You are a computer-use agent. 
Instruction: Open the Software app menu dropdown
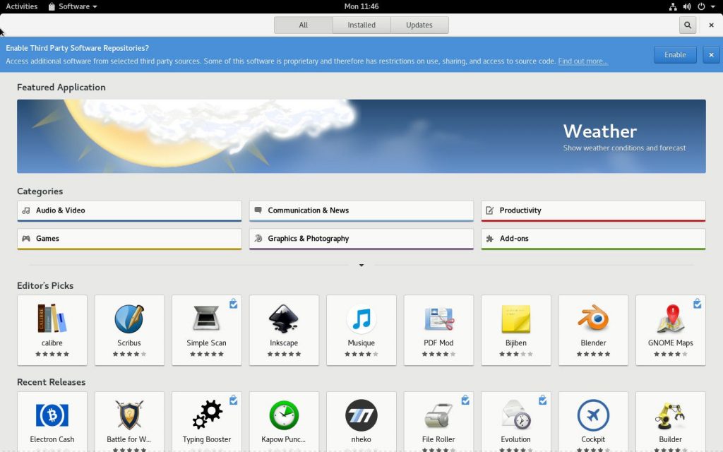(73, 6)
